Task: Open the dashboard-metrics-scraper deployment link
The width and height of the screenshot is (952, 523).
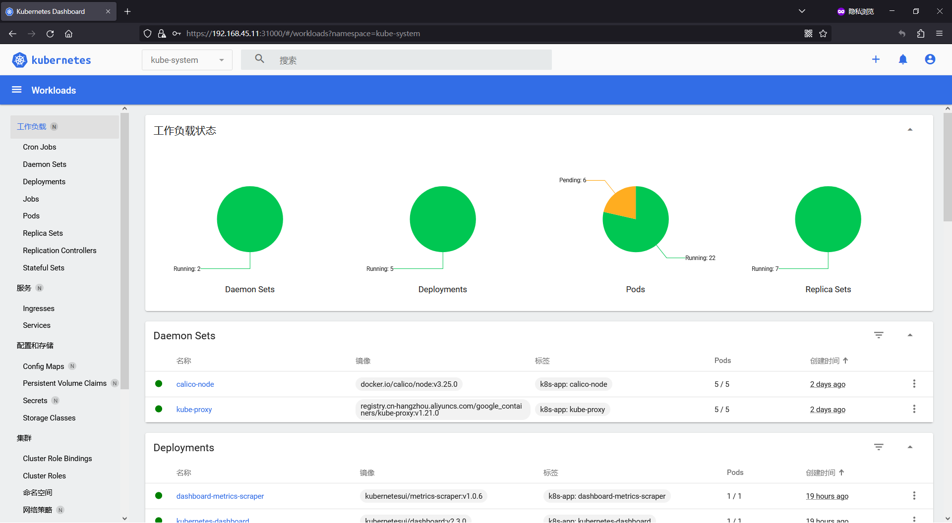Action: (x=220, y=496)
